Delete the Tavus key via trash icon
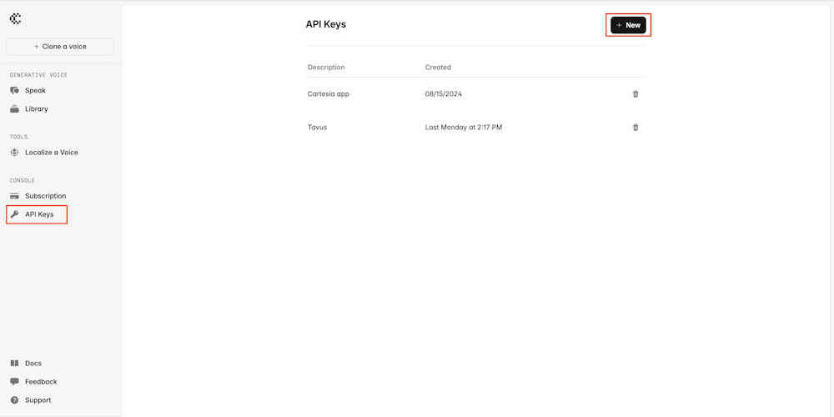 [635, 127]
